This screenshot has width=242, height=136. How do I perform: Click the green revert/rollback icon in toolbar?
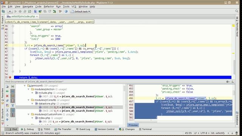(x=54, y=11)
